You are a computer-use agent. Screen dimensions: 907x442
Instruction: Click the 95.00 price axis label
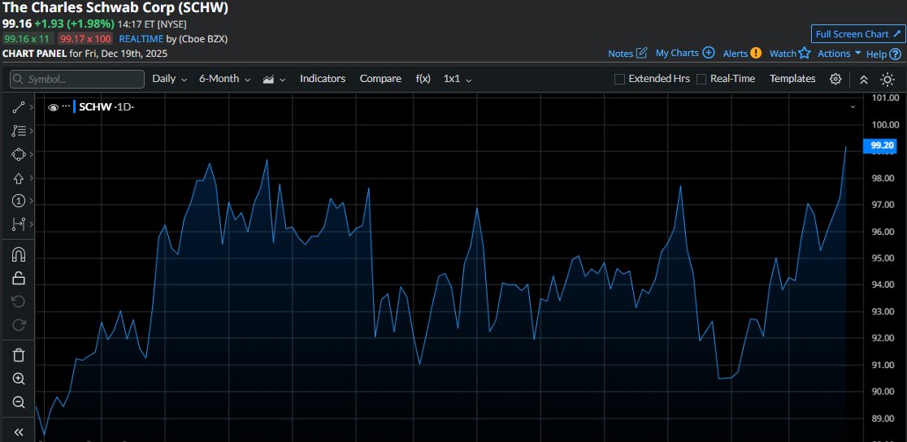pos(885,258)
